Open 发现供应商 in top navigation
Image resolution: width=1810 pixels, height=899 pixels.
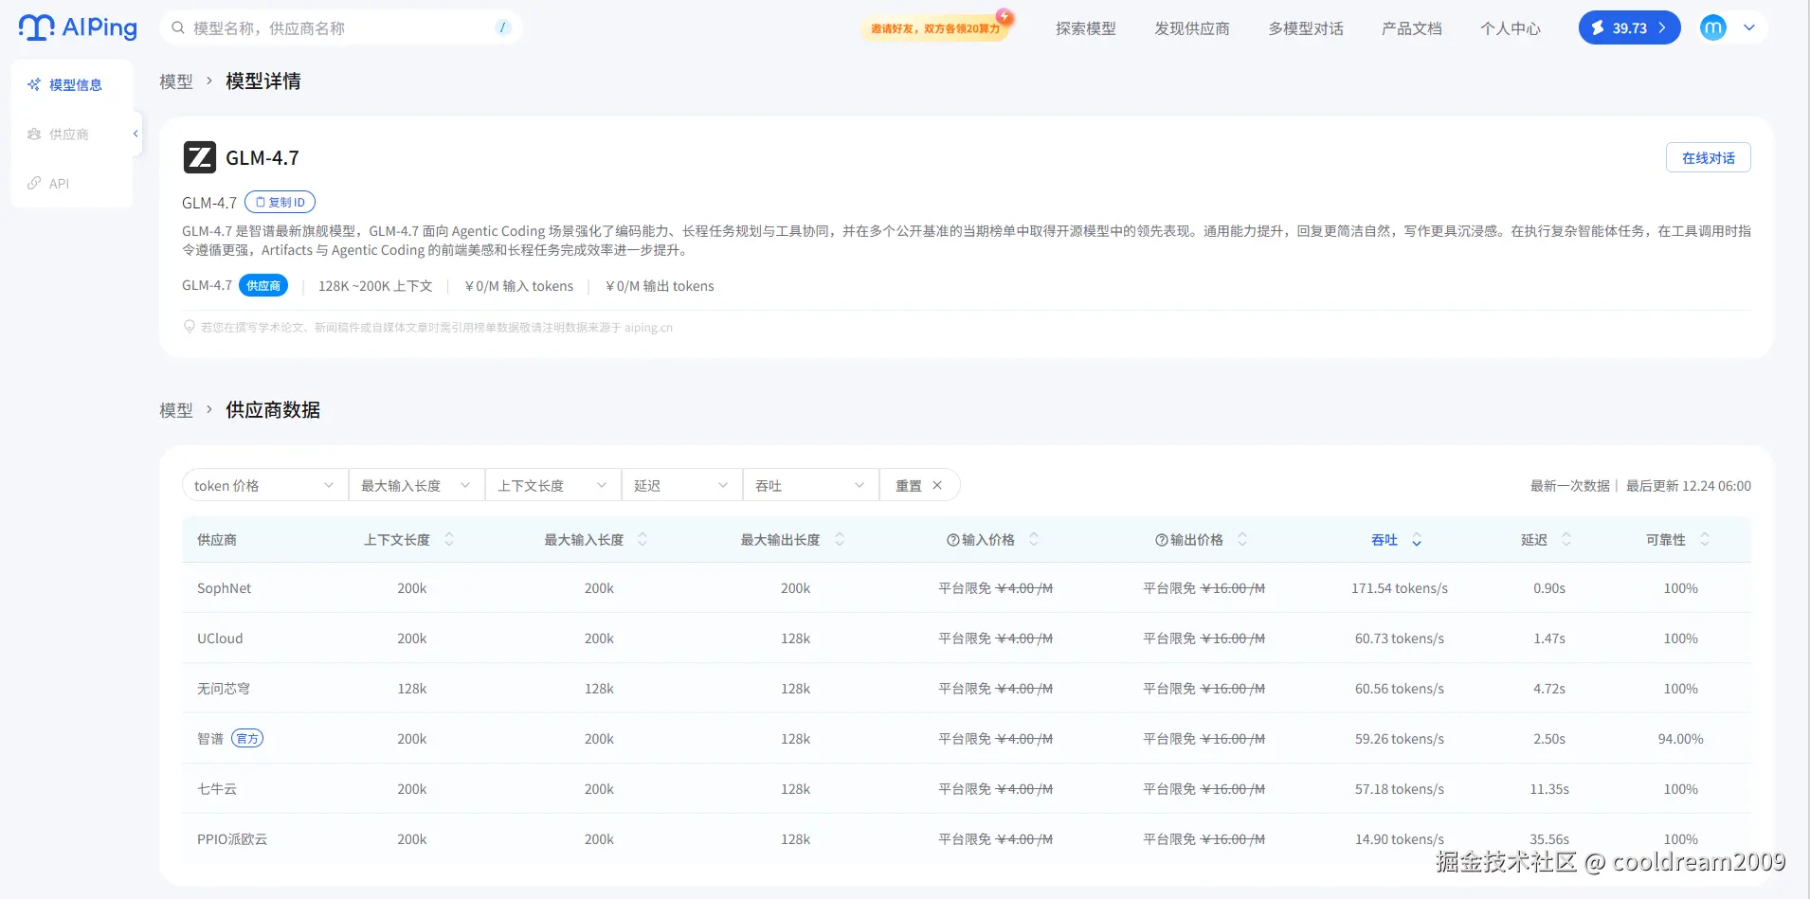1192,28
